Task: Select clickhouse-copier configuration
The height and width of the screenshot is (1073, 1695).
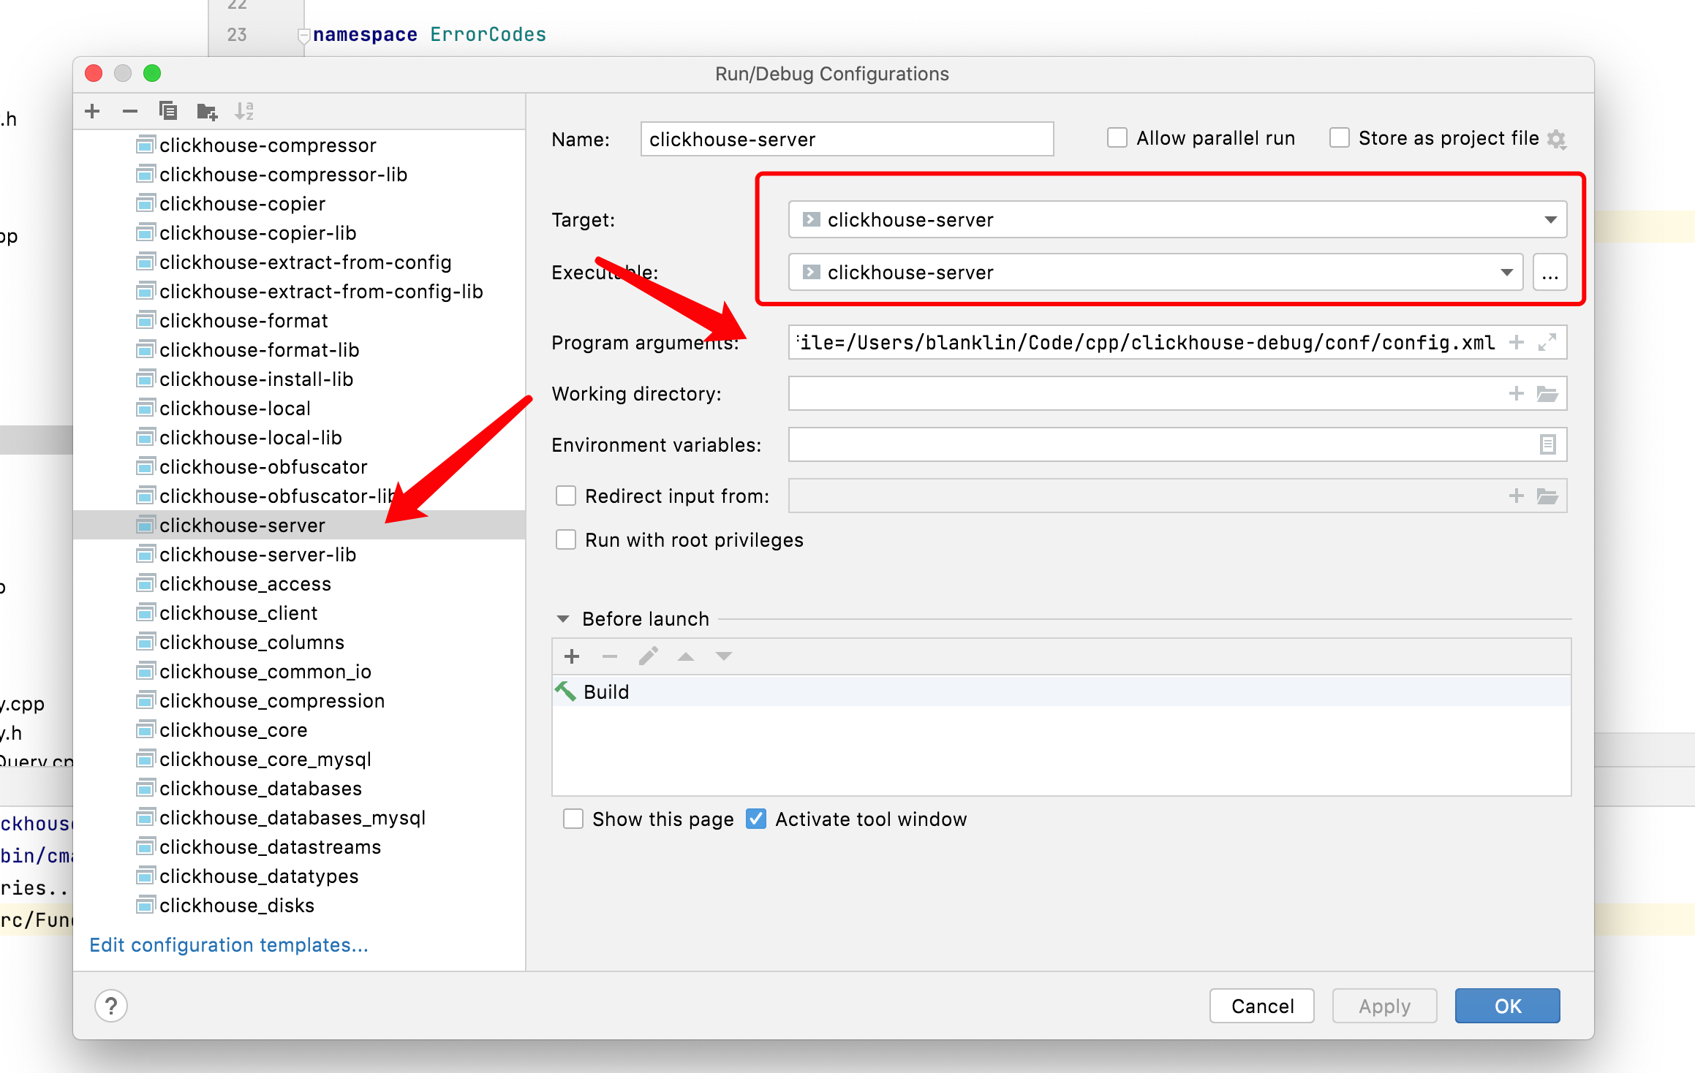Action: [299, 203]
